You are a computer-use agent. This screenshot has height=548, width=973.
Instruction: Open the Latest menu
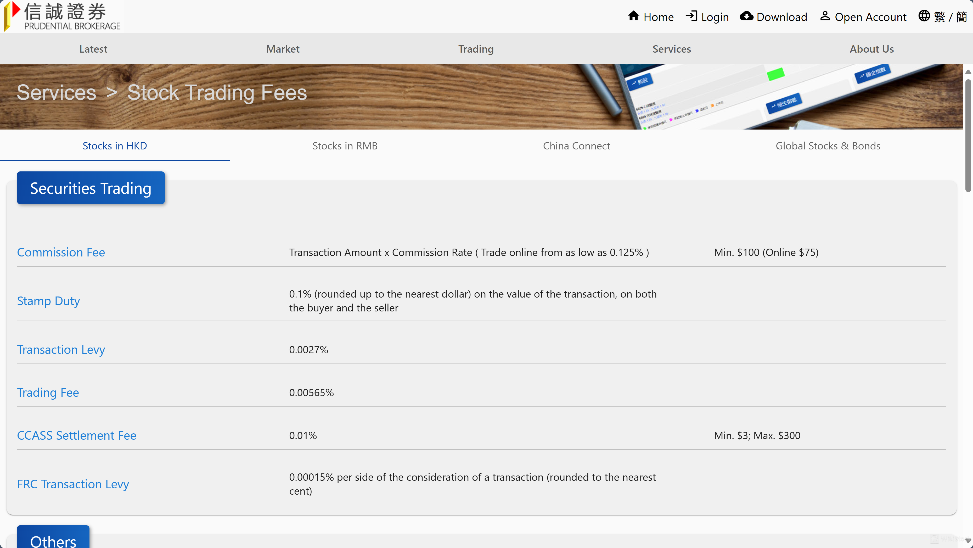pos(93,49)
